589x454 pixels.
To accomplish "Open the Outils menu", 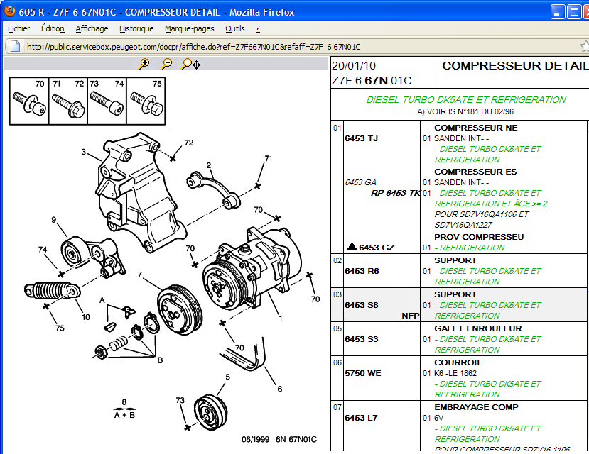I will click(x=234, y=28).
